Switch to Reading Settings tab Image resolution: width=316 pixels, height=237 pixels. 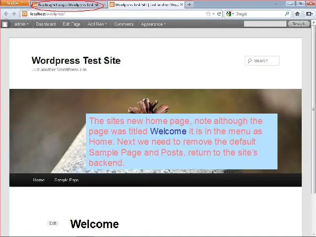pyautogui.click(x=68, y=4)
